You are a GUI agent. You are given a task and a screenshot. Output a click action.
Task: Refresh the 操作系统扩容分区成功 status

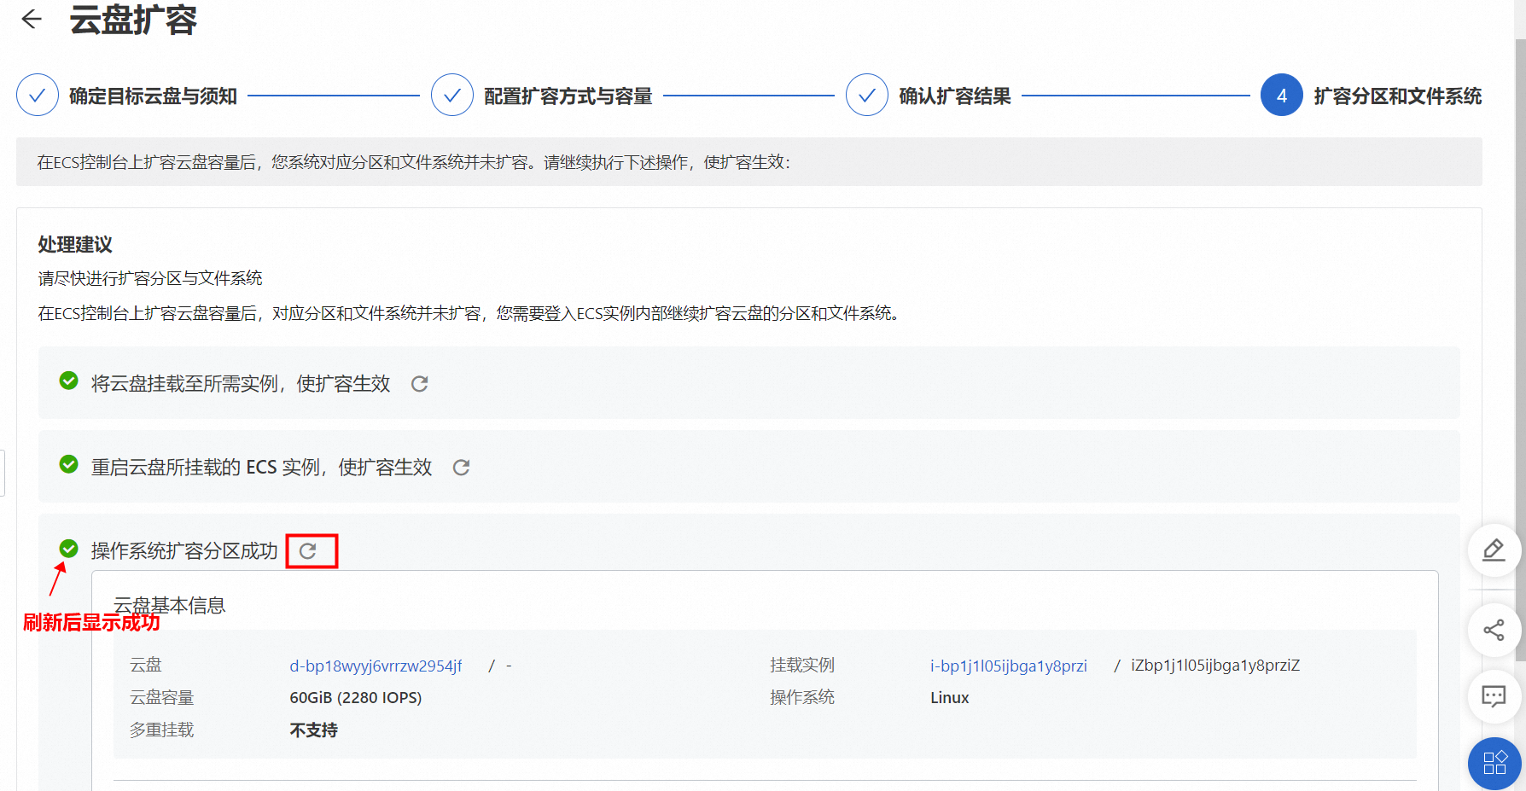309,551
